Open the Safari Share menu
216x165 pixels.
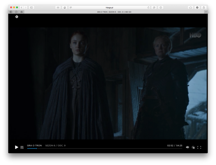coord(204,7)
